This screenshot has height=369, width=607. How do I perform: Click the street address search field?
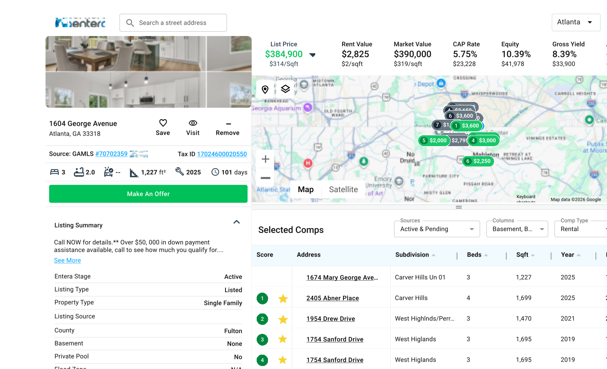(x=173, y=23)
